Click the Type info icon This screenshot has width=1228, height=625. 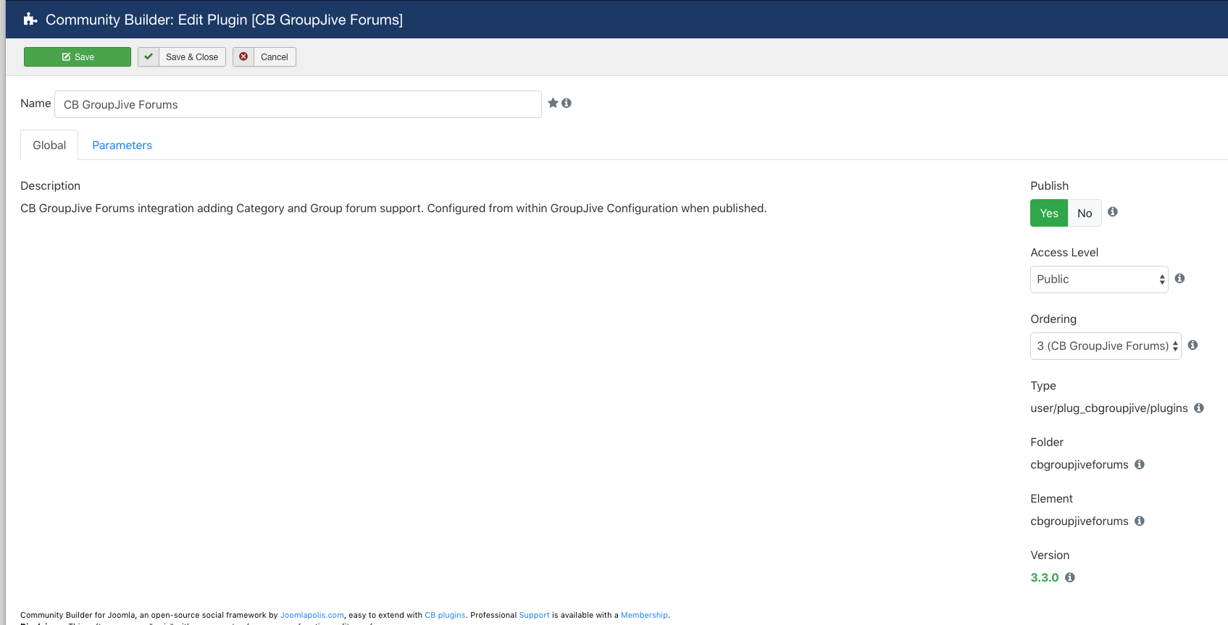coord(1199,408)
